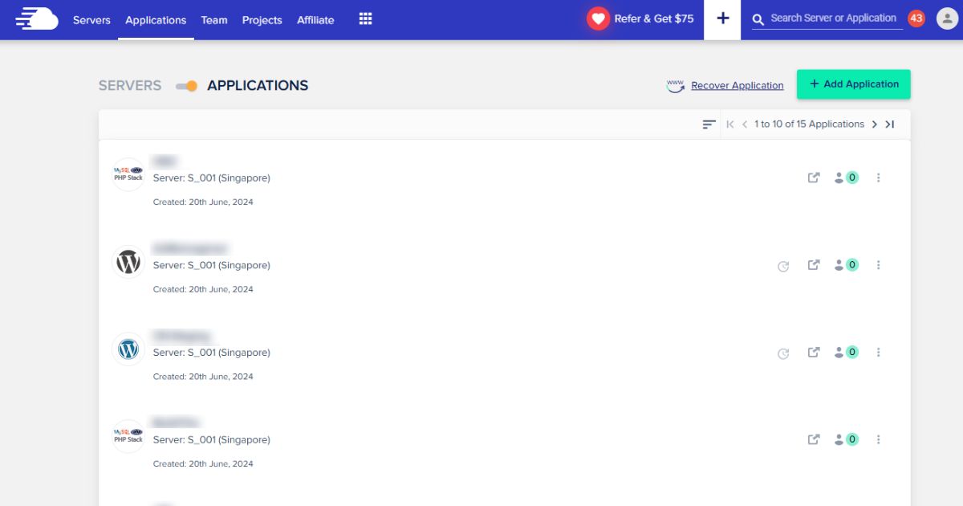
Task: Open three-dot menu of the fourth application
Action: coord(879,439)
